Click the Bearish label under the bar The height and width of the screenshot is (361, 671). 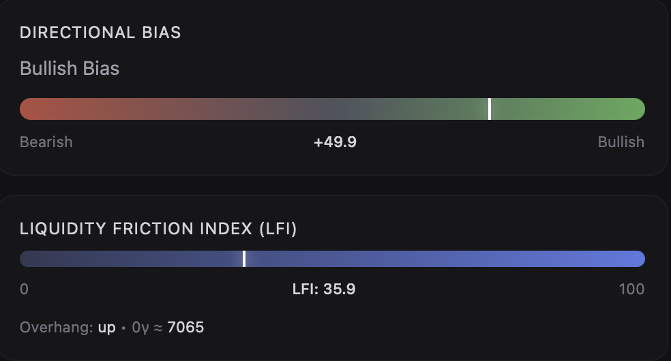tap(46, 142)
